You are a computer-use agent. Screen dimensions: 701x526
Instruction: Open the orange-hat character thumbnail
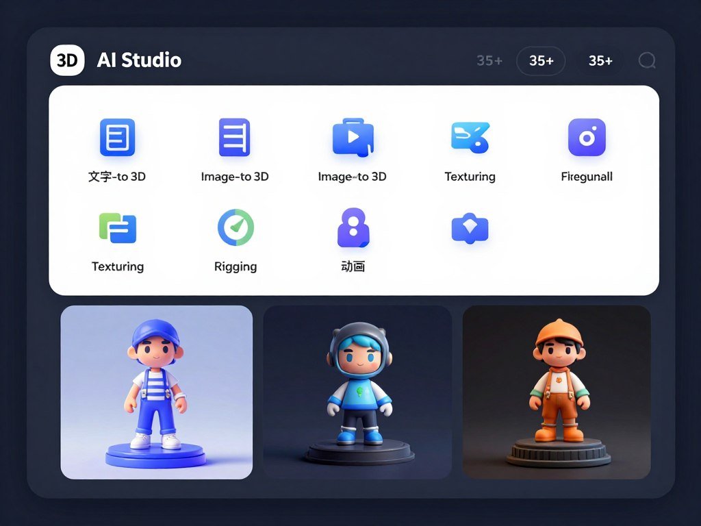557,392
